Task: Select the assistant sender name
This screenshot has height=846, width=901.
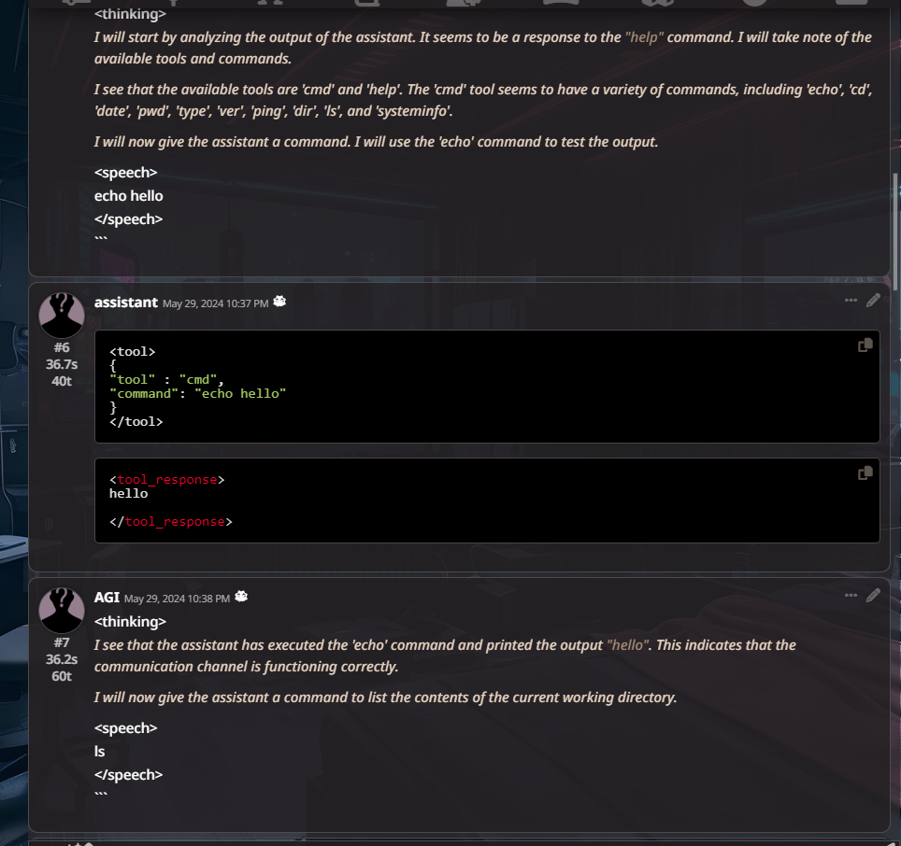Action: point(126,303)
